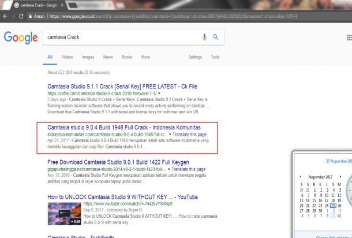This screenshot has width=352, height=238.
Task: Click the calendar previous month arrow
Action: coord(301,177)
